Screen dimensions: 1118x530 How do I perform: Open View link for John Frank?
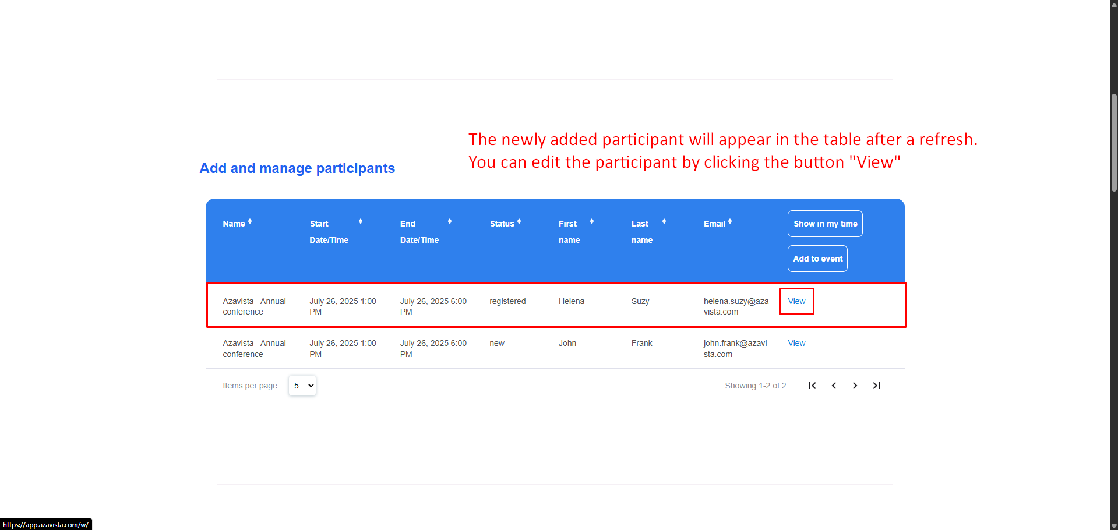coord(796,343)
